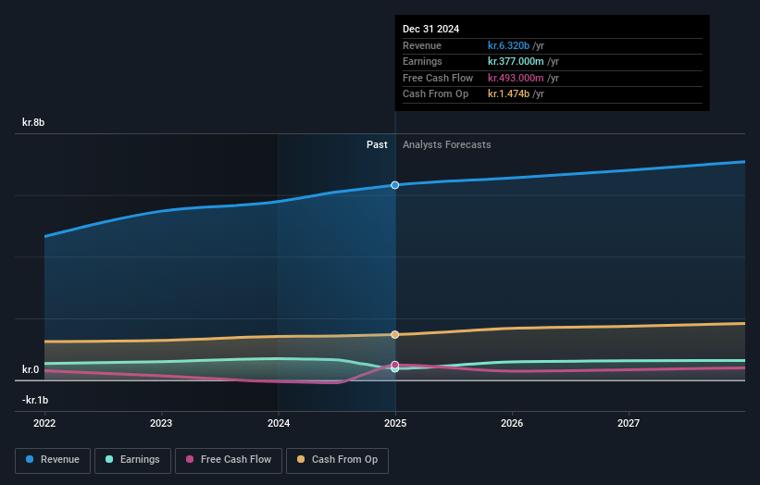760x485 pixels.
Task: Click the blue Revenue data point marker
Action: coord(395,185)
